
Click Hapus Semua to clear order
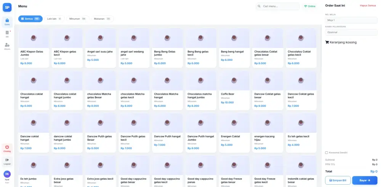point(368,5)
